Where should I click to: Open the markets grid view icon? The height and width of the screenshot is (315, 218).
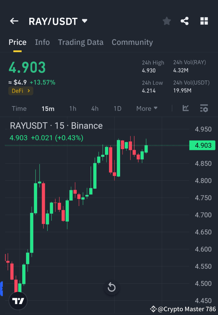click(x=204, y=21)
